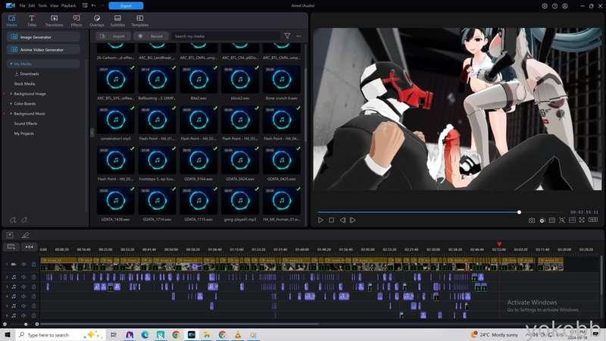Click the Import button
This screenshot has width=606, height=341.
(113, 36)
